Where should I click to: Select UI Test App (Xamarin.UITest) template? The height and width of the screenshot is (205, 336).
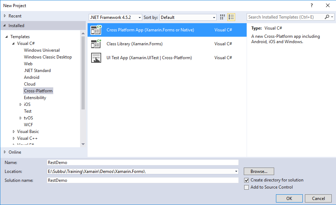[167, 58]
